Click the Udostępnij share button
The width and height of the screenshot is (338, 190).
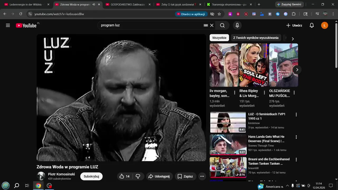[x=159, y=176]
